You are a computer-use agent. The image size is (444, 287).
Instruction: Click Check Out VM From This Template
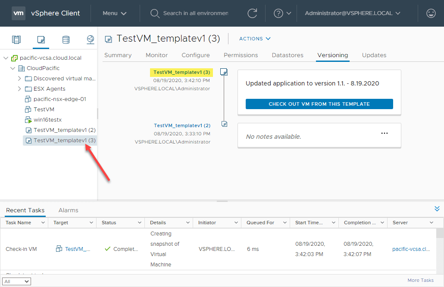tap(319, 104)
